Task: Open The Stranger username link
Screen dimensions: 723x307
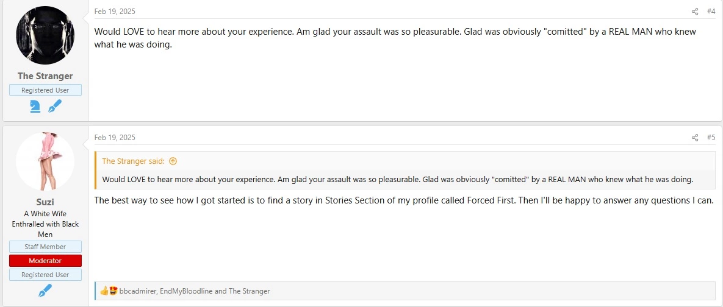Action: (45, 76)
